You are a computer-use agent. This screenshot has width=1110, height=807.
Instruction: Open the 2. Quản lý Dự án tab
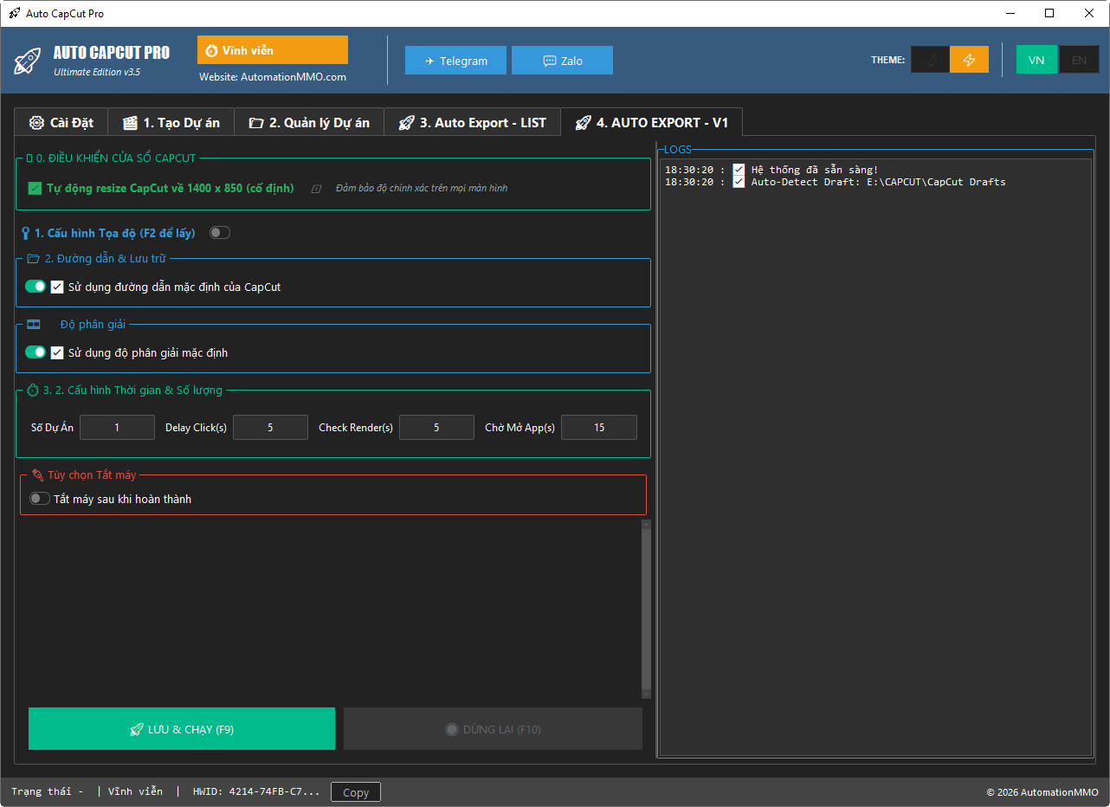tap(309, 122)
